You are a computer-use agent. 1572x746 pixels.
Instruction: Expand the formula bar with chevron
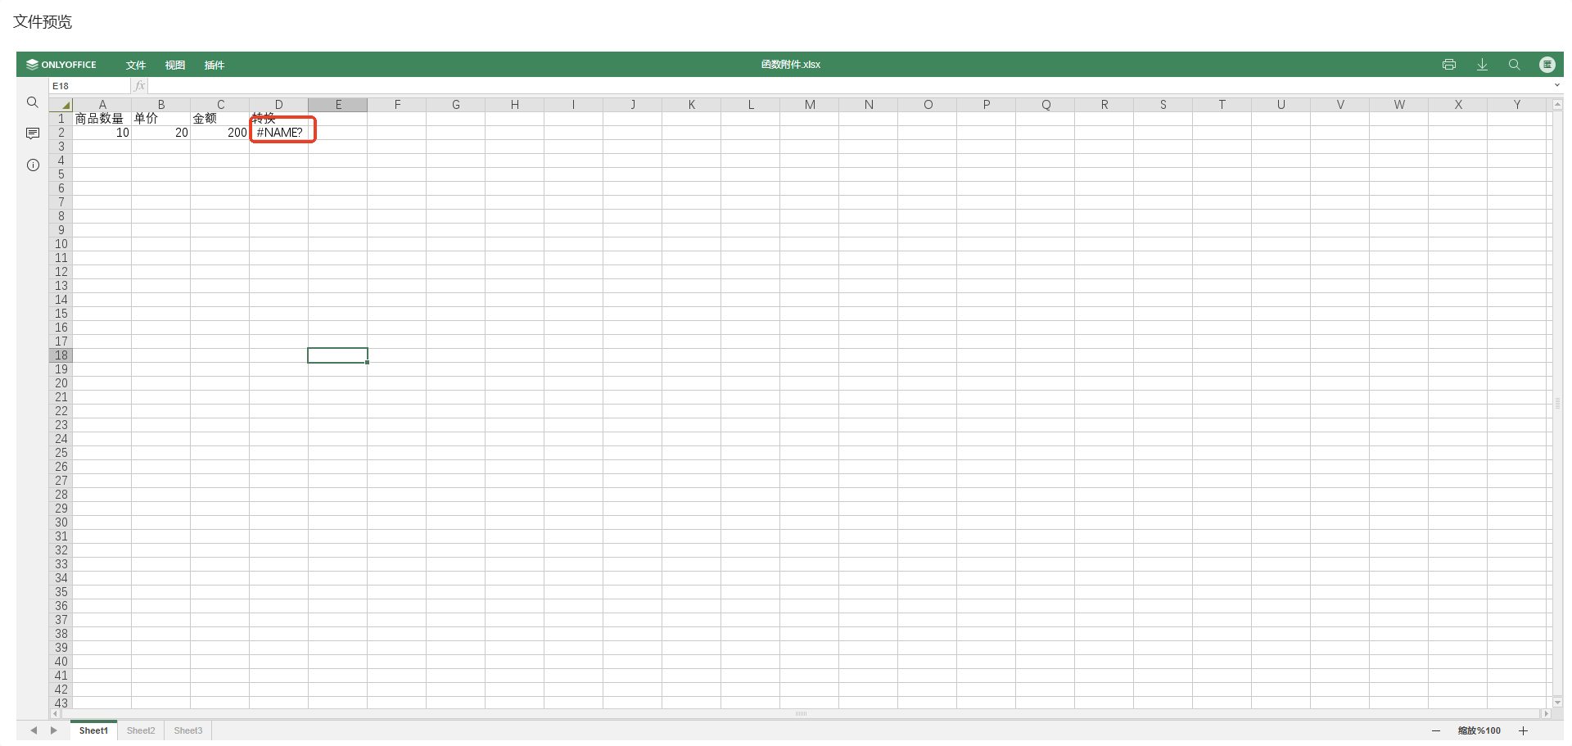pos(1556,86)
